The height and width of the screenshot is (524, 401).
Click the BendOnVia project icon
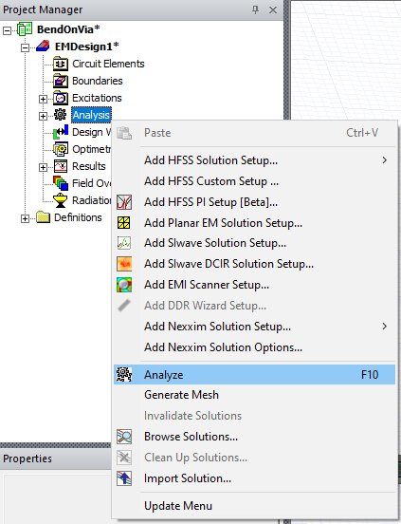pos(25,29)
